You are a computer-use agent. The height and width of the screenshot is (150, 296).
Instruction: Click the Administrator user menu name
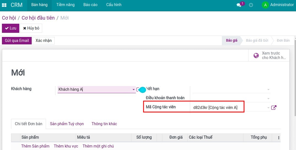coord(282,5)
